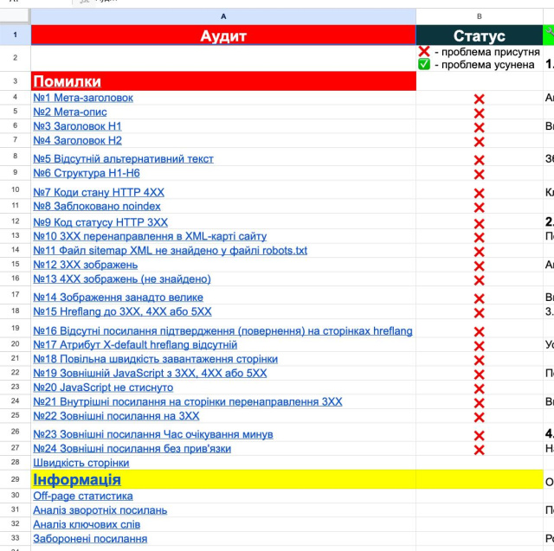Open №8 Заблоковано noindex link
This screenshot has height=551, width=554.
click(97, 206)
